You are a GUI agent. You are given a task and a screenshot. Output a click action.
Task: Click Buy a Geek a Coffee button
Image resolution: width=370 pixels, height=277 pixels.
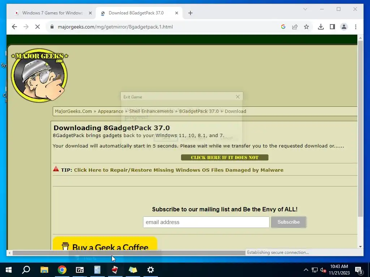click(105, 243)
